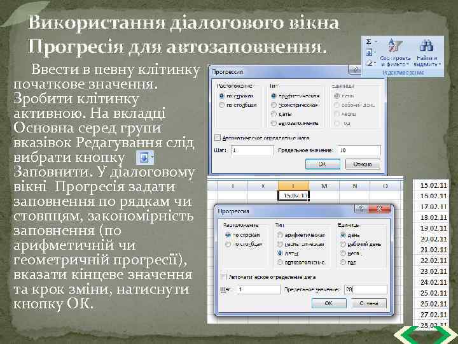Viewport: 458px width, 344px height.
Task: Click the cell showing 23.02.11
Action: click(x=431, y=271)
